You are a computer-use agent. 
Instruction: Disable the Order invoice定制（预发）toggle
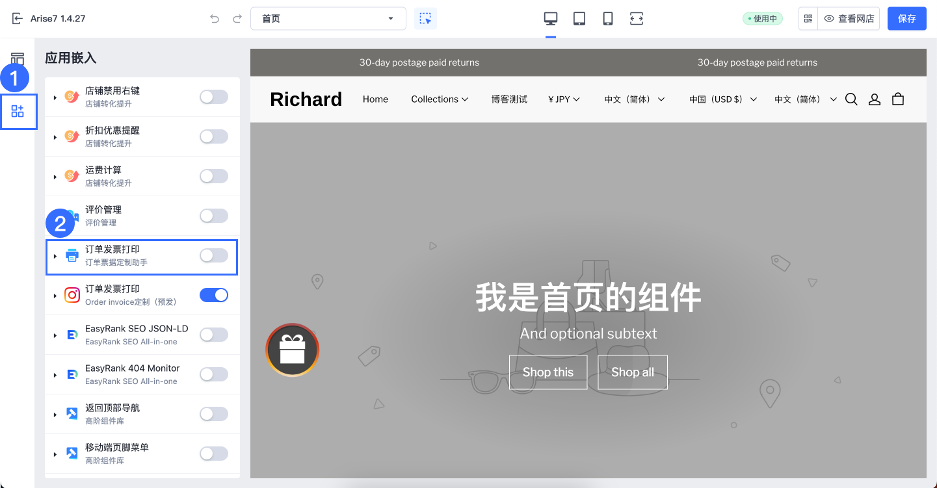(x=214, y=295)
